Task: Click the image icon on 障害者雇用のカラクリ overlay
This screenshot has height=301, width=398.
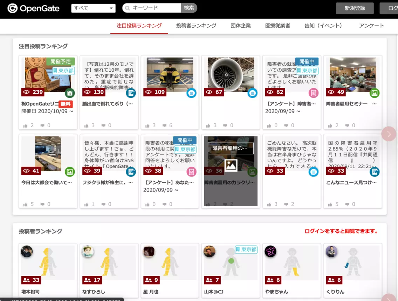Action: point(231,165)
